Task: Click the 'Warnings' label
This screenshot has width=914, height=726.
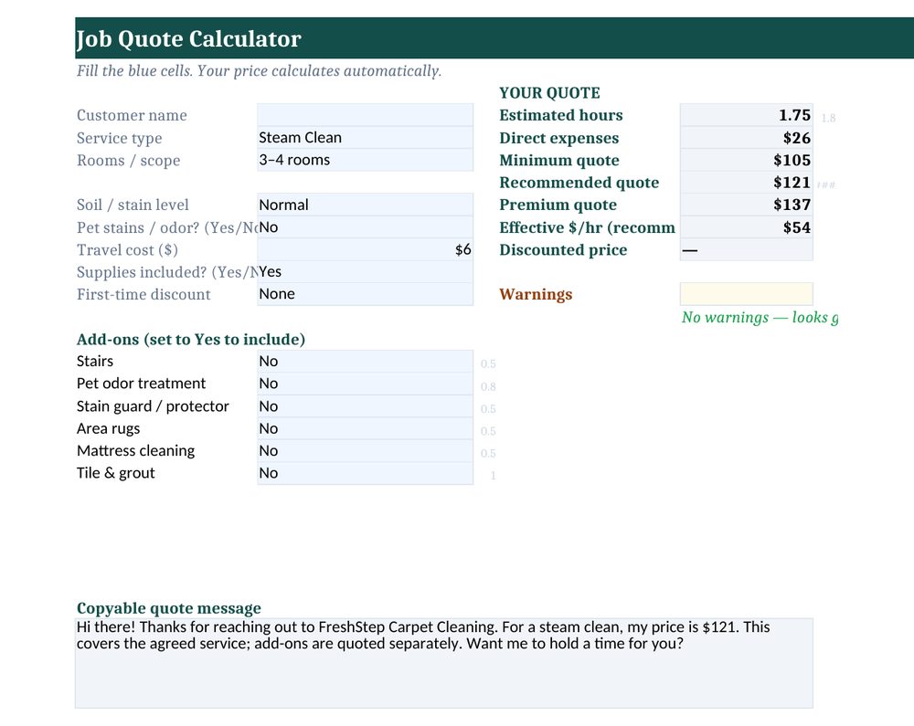Action: pyautogui.click(x=536, y=295)
